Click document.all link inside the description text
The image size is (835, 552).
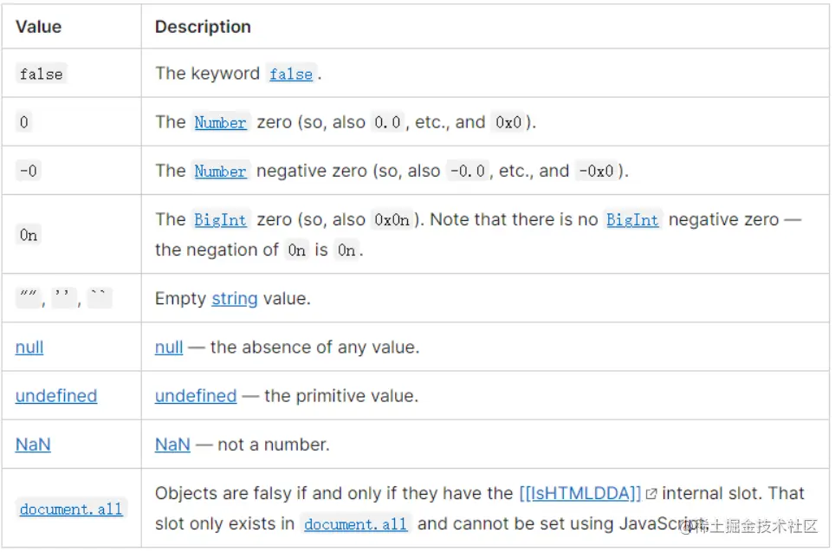[x=356, y=525]
